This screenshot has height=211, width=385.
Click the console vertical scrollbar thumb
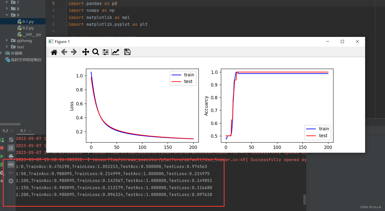(304, 200)
